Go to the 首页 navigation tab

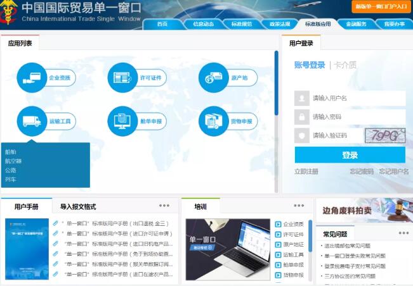162,24
